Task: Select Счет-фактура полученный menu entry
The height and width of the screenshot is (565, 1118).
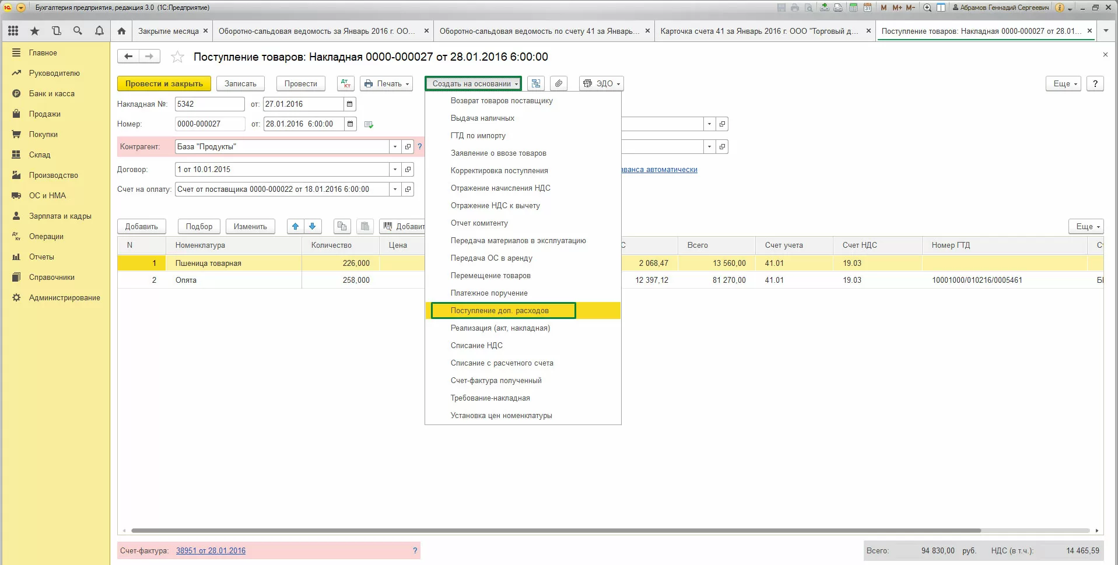Action: pyautogui.click(x=523, y=381)
